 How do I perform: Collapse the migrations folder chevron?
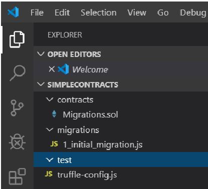pos(50,129)
